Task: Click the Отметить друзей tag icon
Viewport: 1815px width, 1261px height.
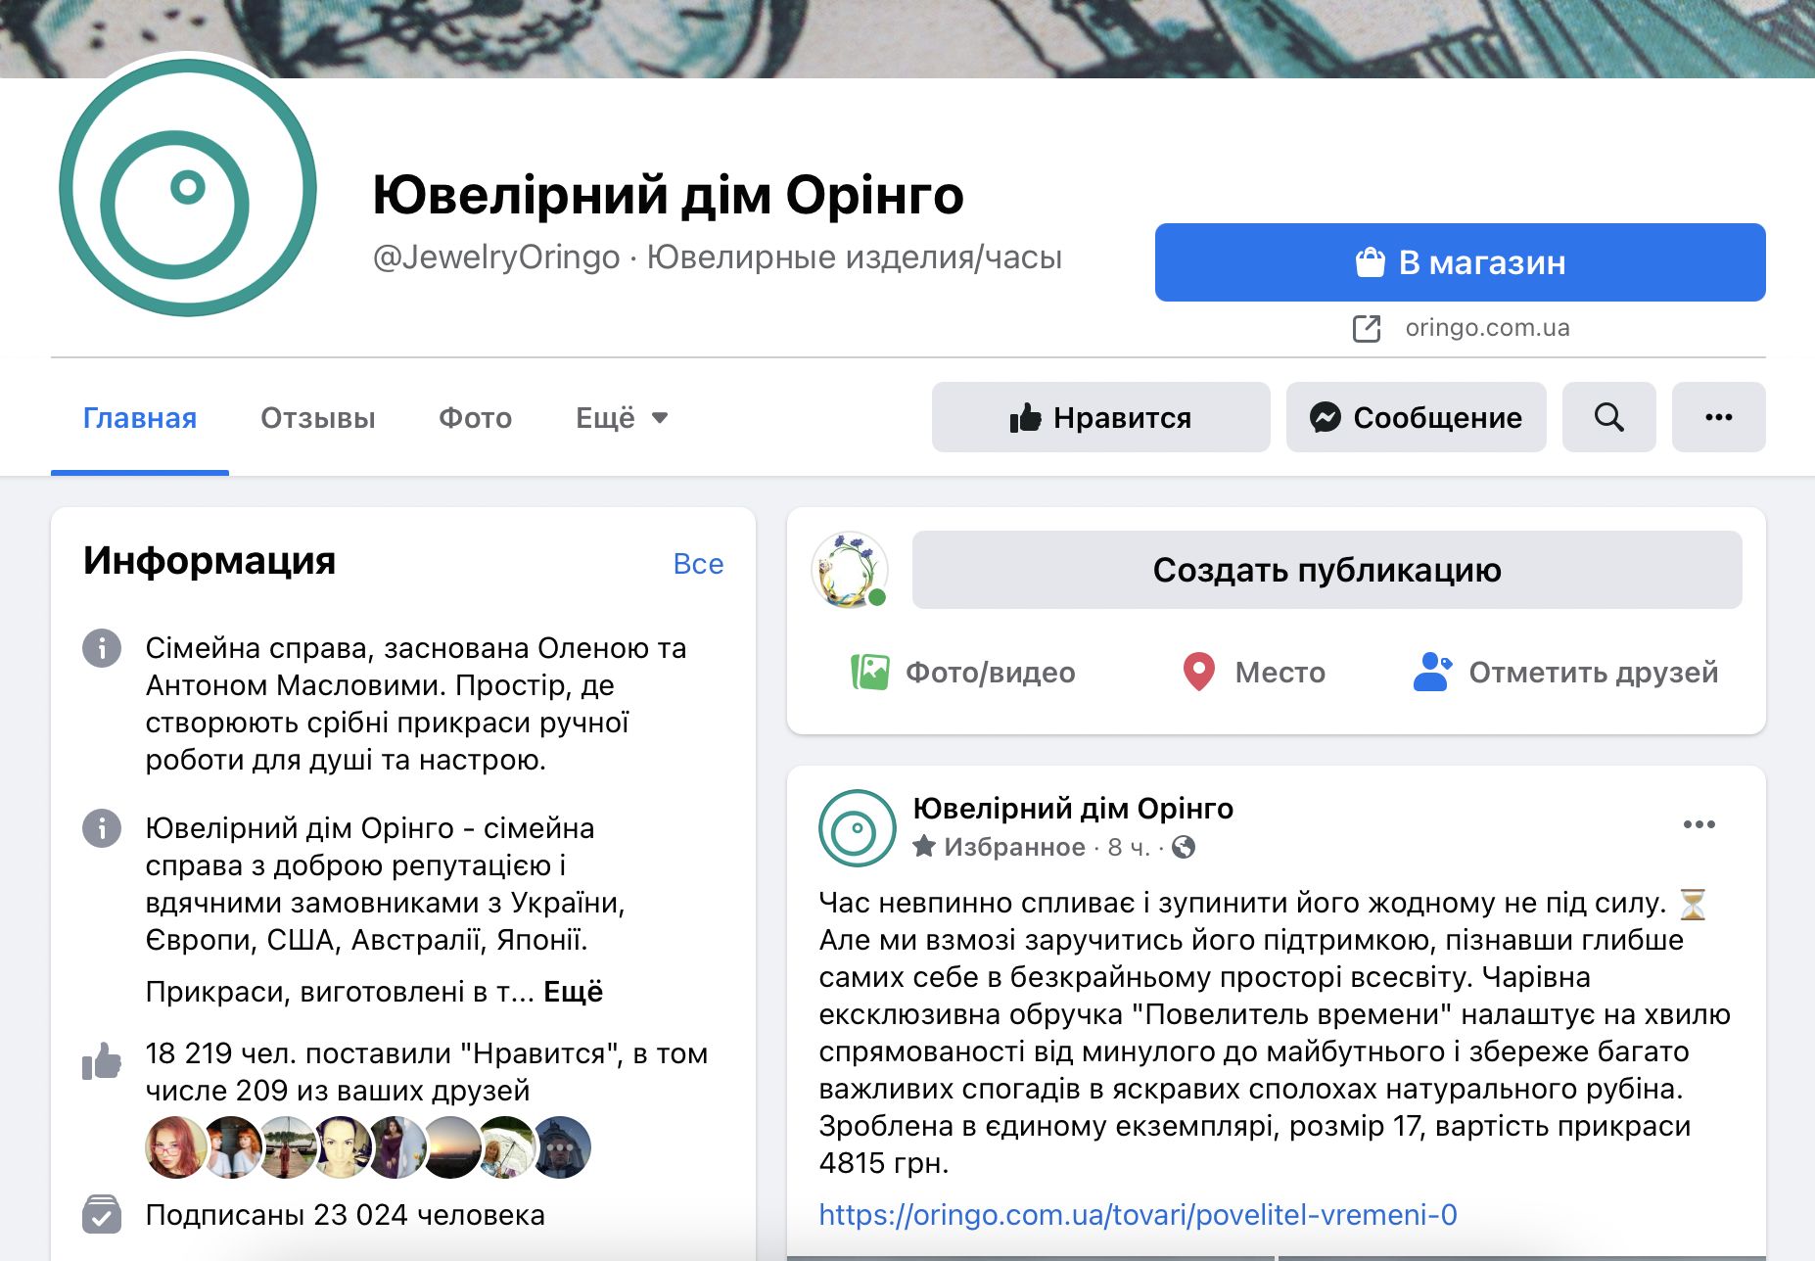Action: point(1432,673)
